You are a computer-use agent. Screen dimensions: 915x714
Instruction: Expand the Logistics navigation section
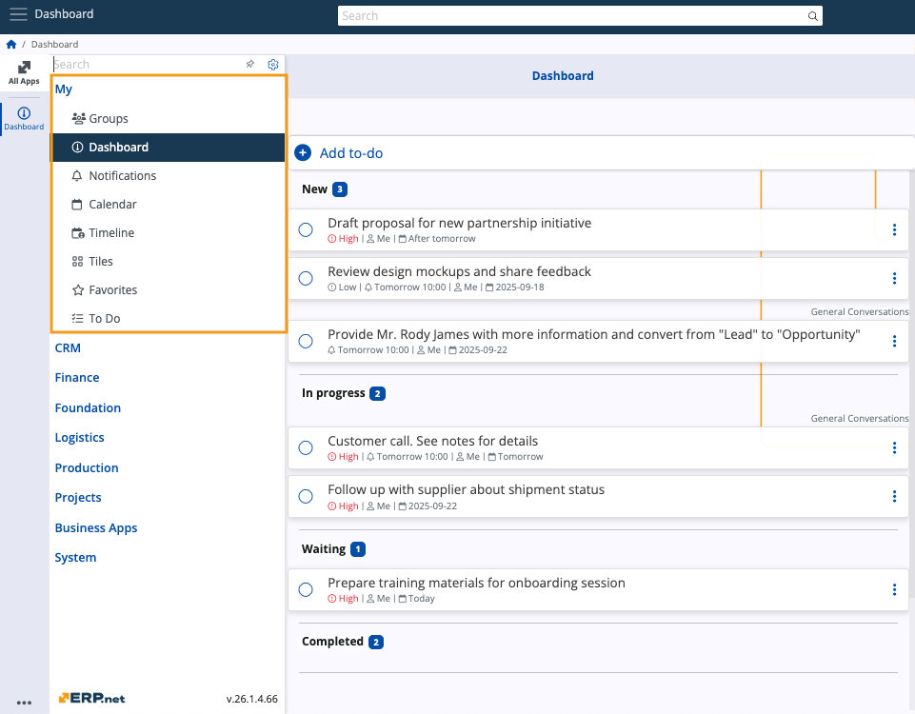(x=79, y=438)
